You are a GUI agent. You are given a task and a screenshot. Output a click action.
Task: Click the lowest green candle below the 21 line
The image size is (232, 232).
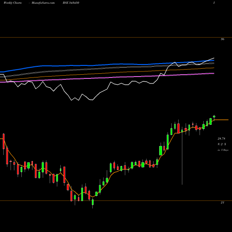click(x=93, y=203)
